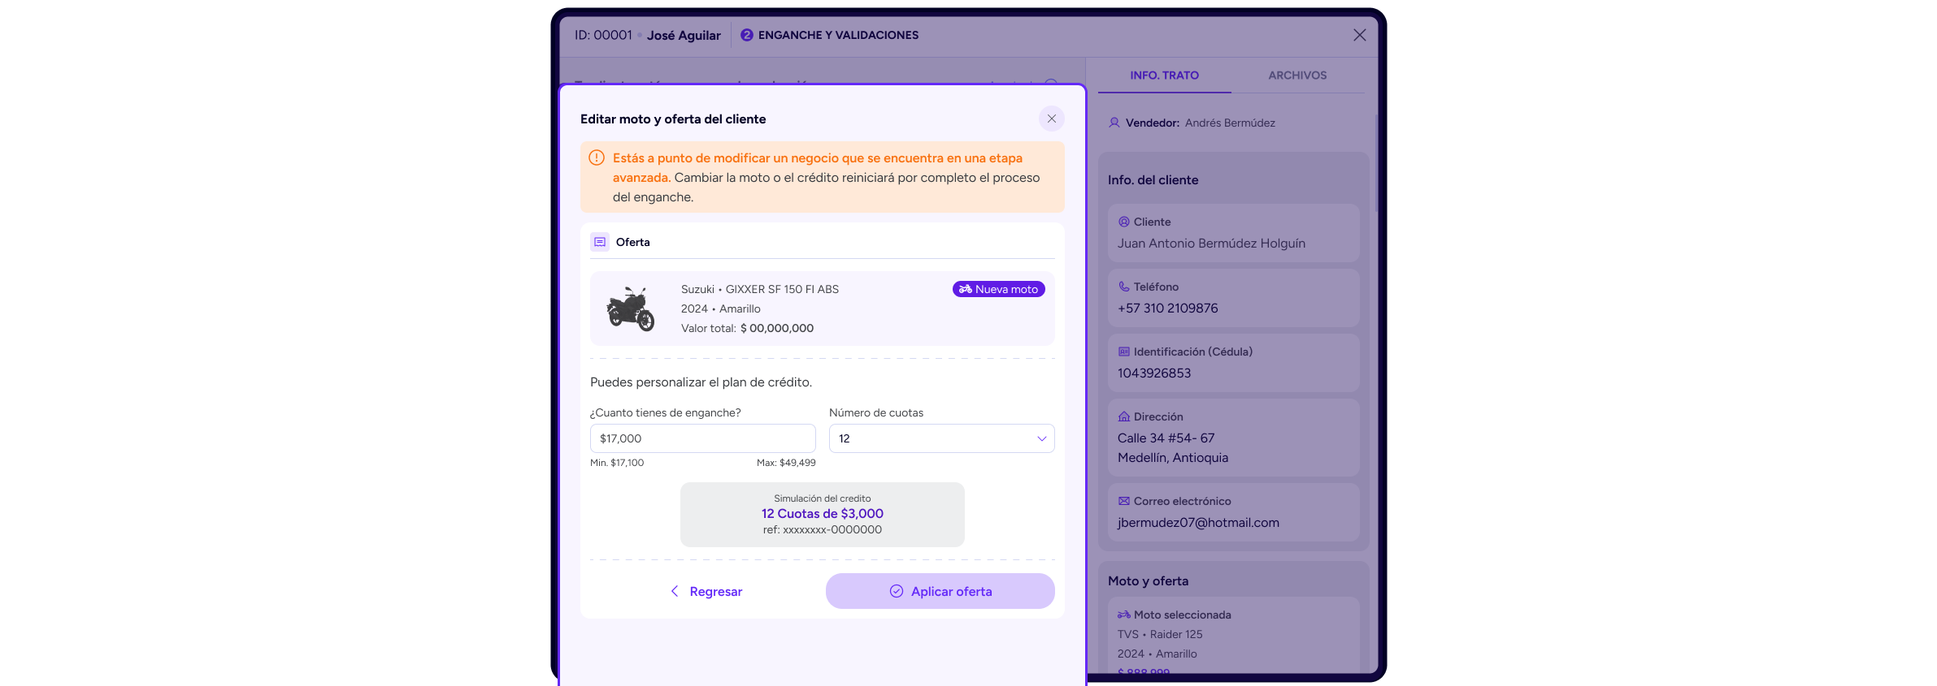Click the Vendedor person icon
This screenshot has height=686, width=1937.
(1114, 123)
